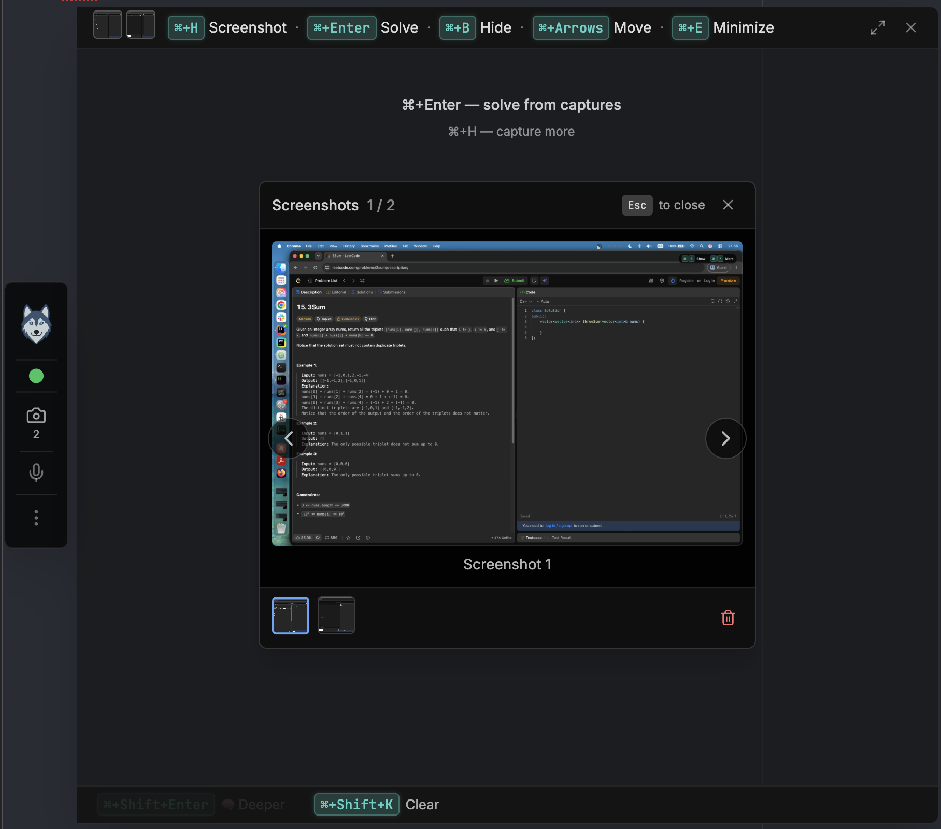This screenshot has height=829, width=941.
Task: Select second thumbnail in top toolbar
Action: tap(141, 24)
